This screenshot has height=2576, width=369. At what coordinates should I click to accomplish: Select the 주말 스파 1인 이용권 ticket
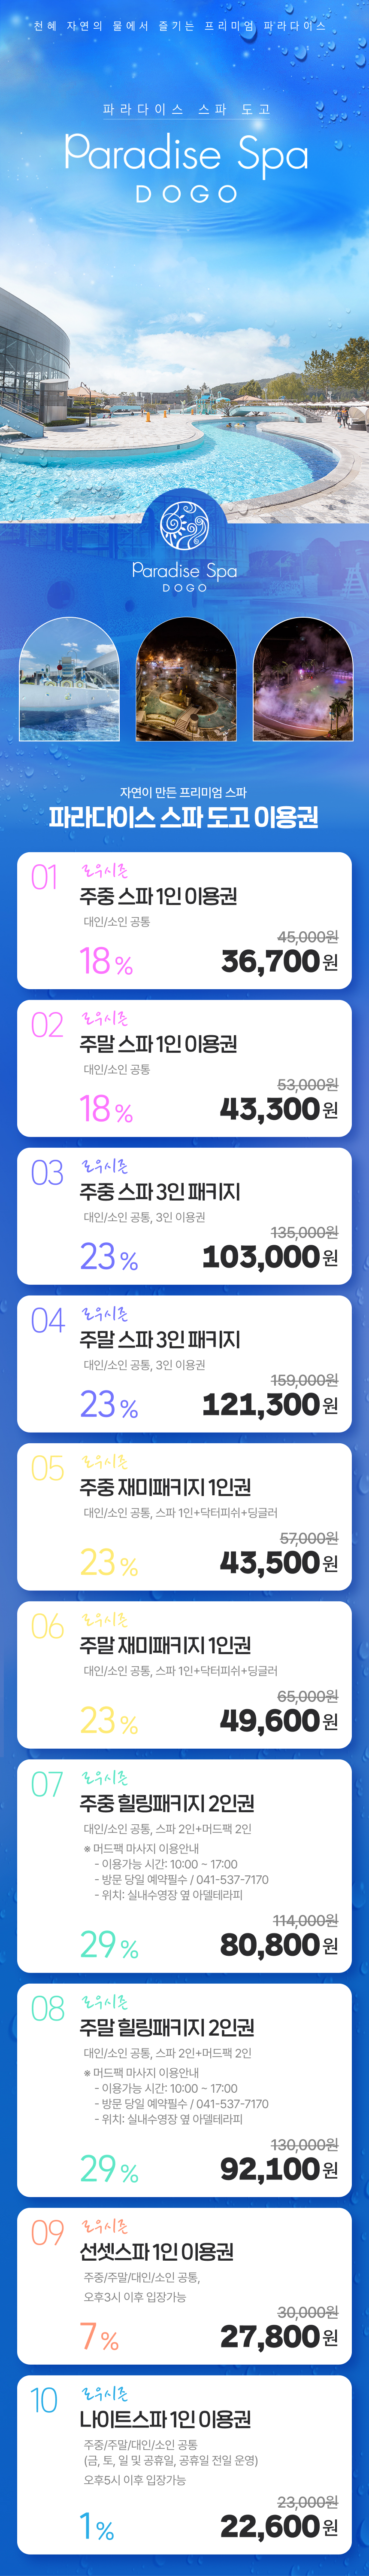pos(158,1044)
